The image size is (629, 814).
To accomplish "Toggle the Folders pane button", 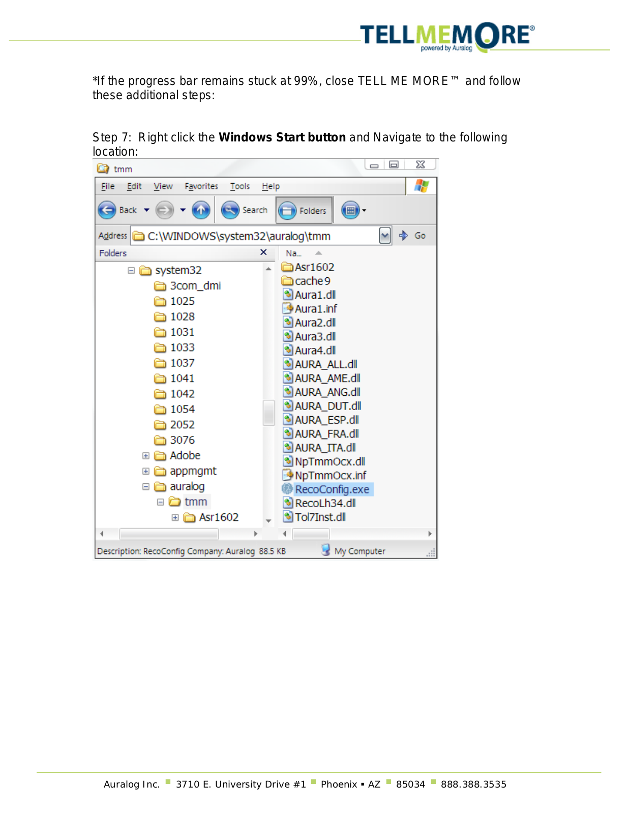I will pyautogui.click(x=304, y=211).
